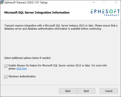Proceed with the Next button

click(86, 91)
